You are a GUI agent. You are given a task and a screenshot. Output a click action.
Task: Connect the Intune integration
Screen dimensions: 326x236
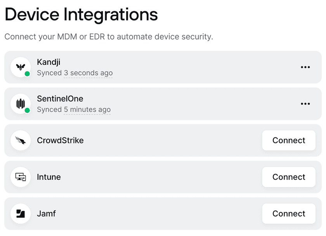click(289, 177)
